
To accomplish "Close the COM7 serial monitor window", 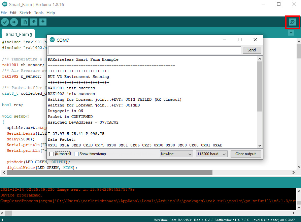I will 255,40.
